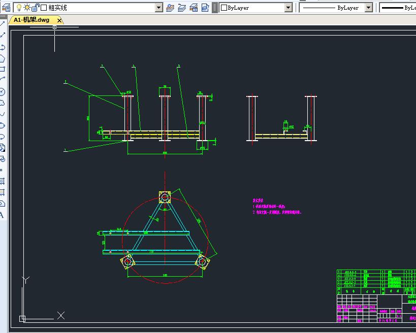Close the A1-机架.dwg drawing tab

pyautogui.click(x=59, y=20)
